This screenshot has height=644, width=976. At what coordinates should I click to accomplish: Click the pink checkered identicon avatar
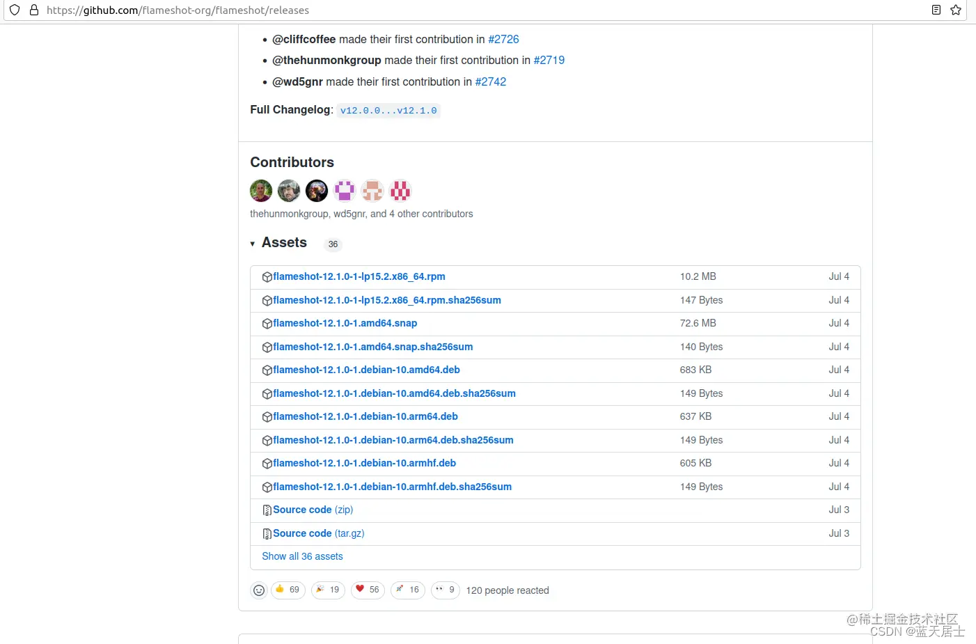click(x=400, y=191)
